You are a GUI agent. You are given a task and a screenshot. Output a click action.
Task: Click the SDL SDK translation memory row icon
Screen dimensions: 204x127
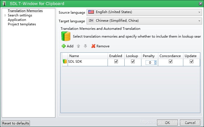coord(65,61)
